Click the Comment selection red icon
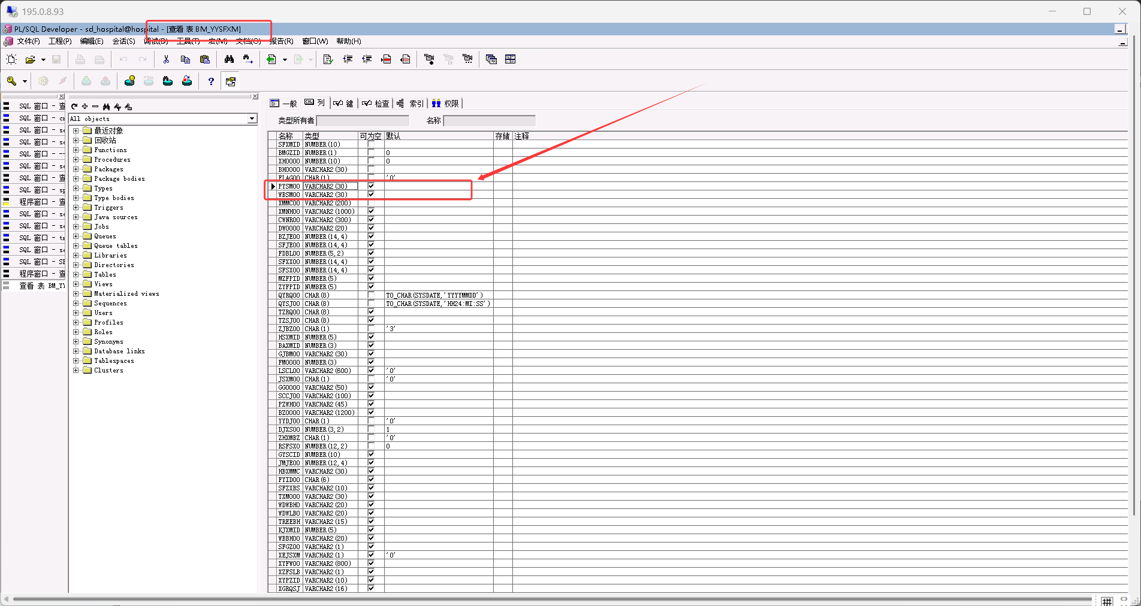 386,59
